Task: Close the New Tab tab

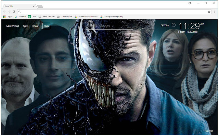Action: coord(34,6)
